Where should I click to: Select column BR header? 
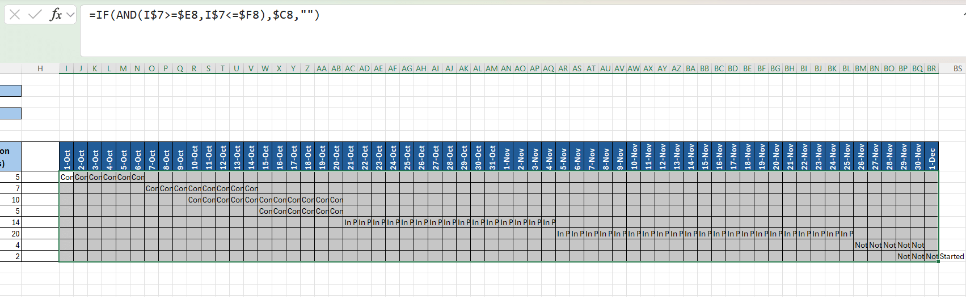point(931,68)
